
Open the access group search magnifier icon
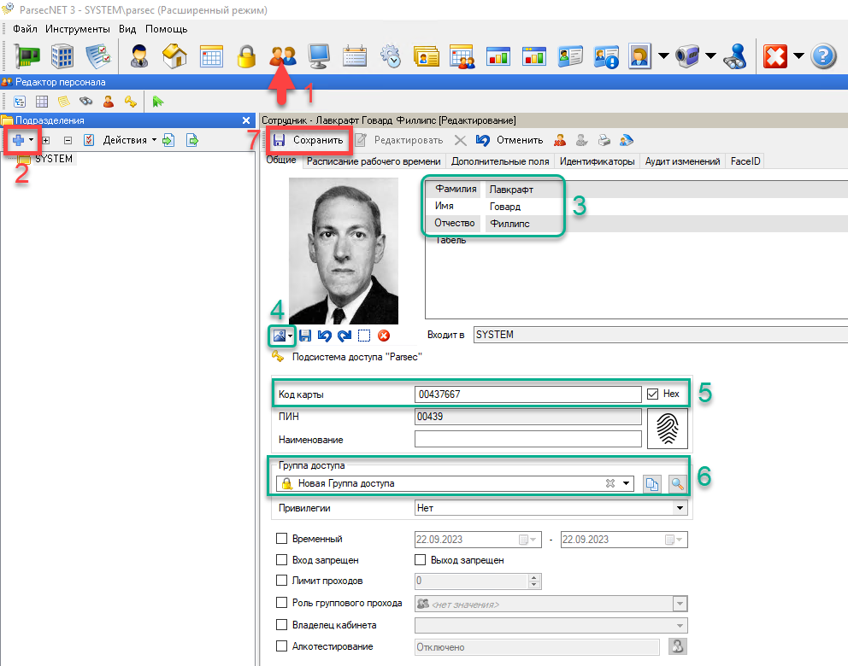[678, 484]
